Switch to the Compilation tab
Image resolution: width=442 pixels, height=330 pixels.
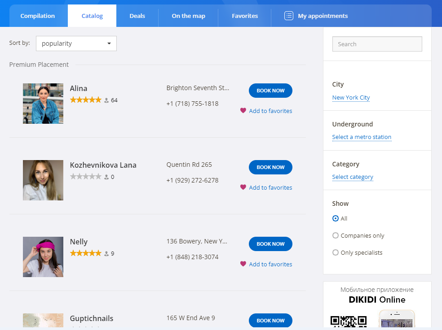38,16
